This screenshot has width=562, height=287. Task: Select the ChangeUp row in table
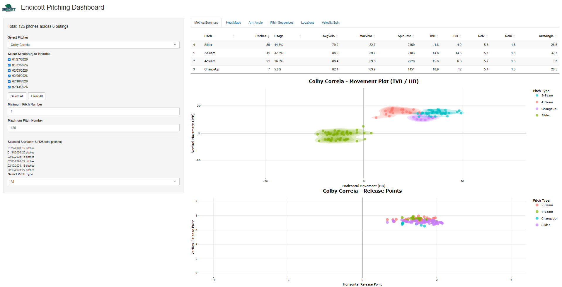[x=375, y=69]
